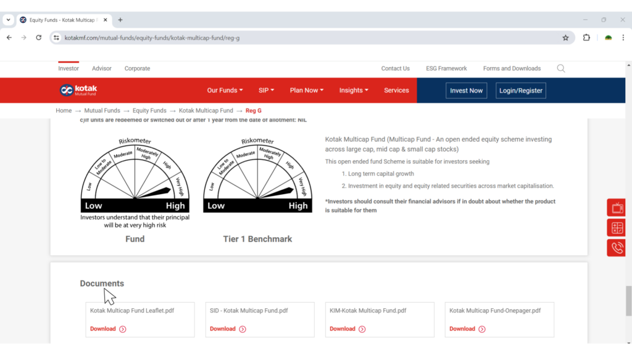Open site information icon in address bar
Image resolution: width=632 pixels, height=355 pixels.
[x=56, y=38]
